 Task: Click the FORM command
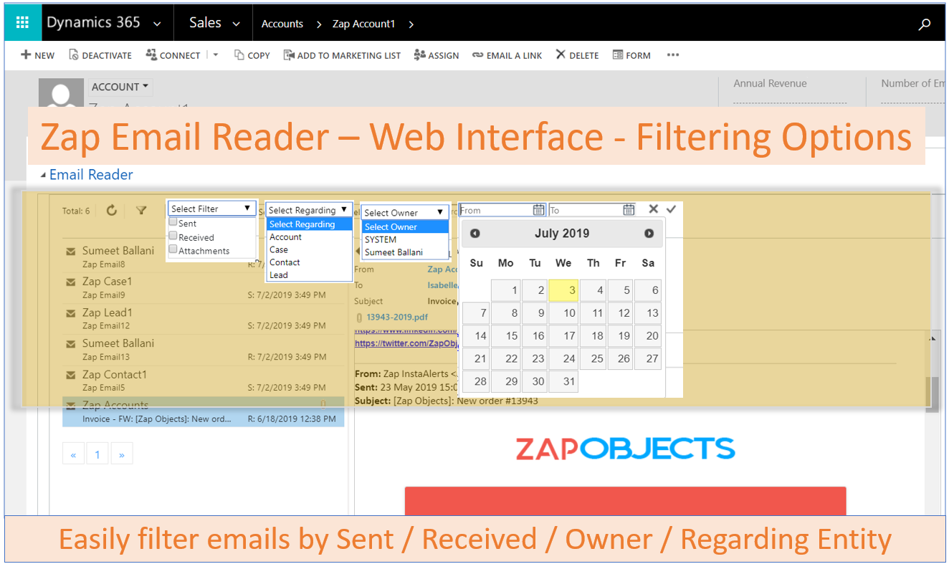[631, 55]
